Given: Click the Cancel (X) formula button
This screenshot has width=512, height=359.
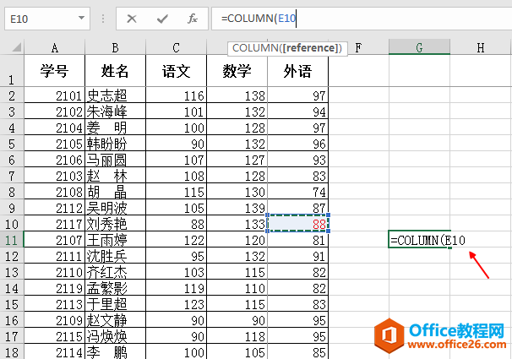Looking at the screenshot, I should coord(132,18).
